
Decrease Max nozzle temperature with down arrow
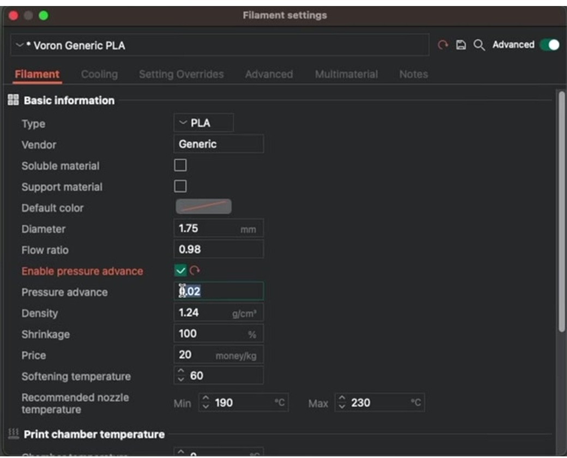pos(342,407)
